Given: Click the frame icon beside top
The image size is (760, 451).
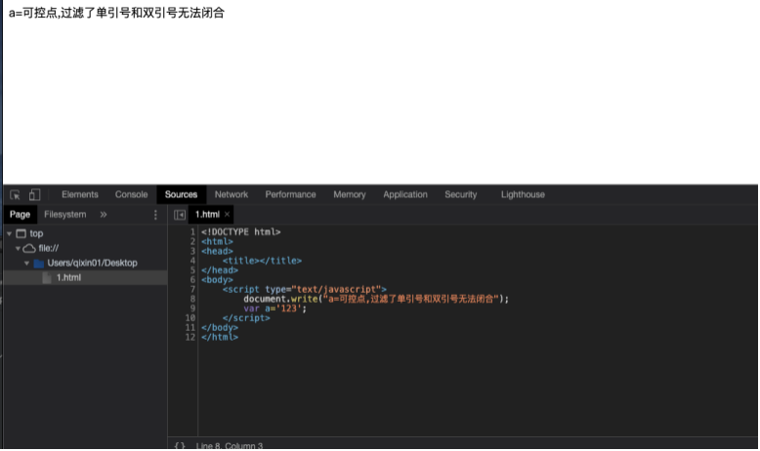Looking at the screenshot, I should 21,234.
